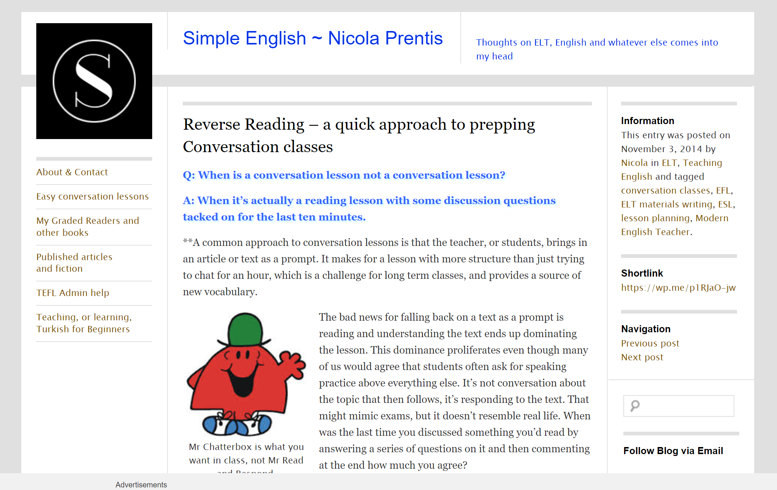
Task: Open Turkish for Beginners page
Action: (84, 323)
